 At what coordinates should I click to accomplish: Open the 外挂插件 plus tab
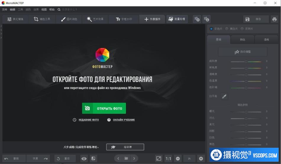coord(152,19)
